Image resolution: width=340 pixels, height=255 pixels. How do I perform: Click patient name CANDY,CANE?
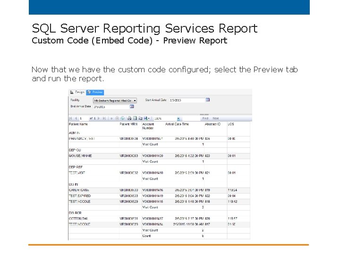tap(79, 190)
